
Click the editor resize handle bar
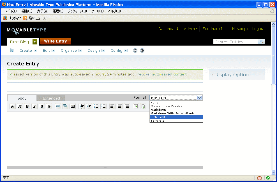coord(105,167)
